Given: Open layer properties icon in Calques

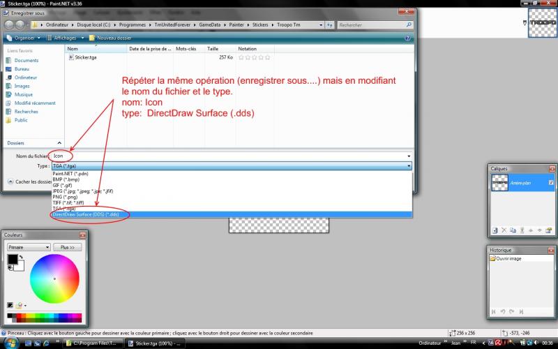Looking at the screenshot, I should pyautogui.click(x=548, y=230).
